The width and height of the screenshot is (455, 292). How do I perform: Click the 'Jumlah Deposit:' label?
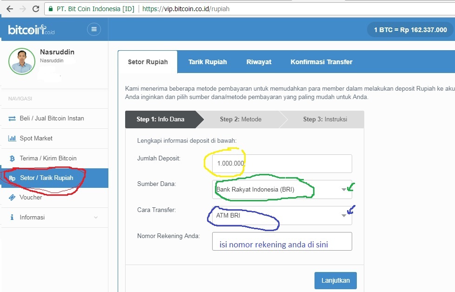point(159,159)
